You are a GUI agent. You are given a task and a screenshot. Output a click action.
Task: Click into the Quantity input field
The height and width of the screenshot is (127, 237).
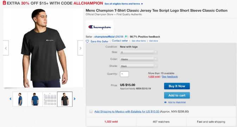pos(124,74)
